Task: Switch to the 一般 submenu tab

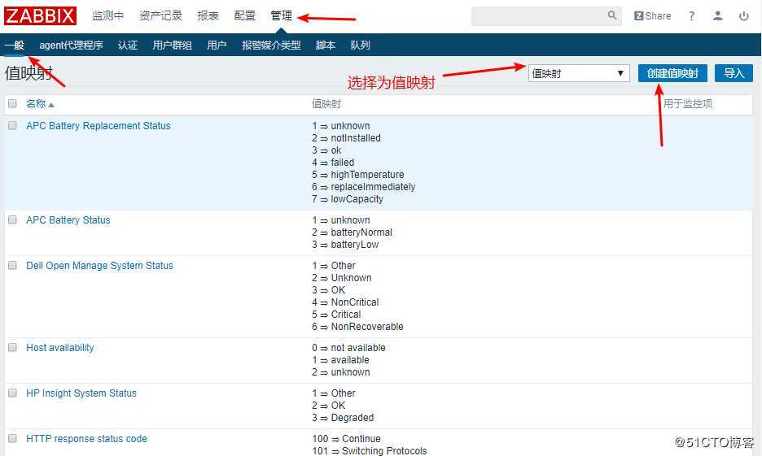Action: coord(15,46)
